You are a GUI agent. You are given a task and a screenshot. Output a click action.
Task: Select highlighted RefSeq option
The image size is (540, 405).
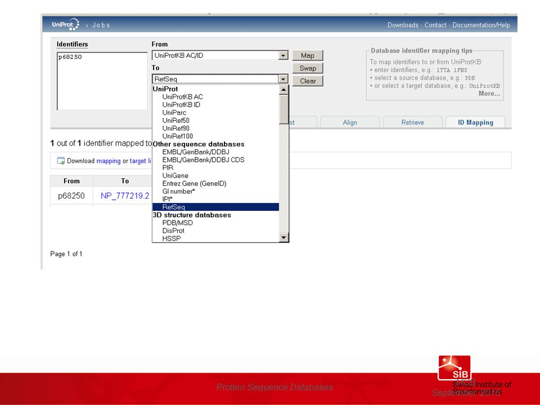click(215, 207)
